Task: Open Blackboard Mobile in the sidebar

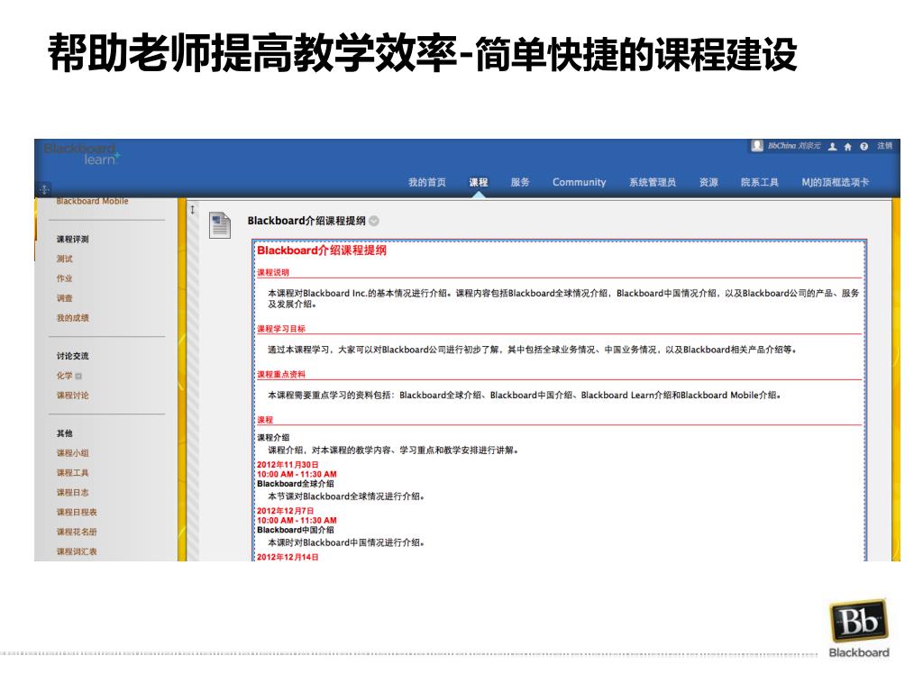Action: pyautogui.click(x=93, y=201)
